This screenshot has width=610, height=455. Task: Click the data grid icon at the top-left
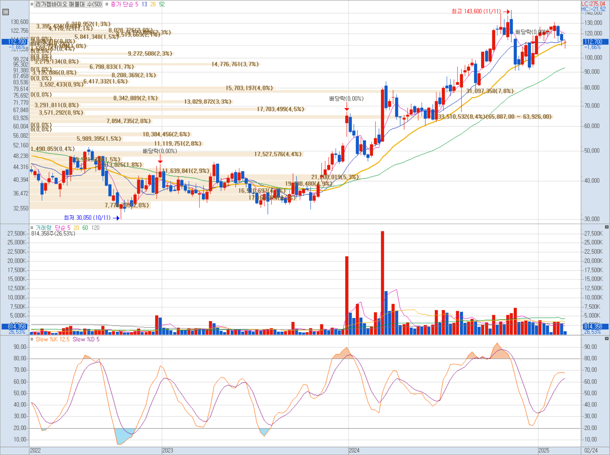(x=6, y=12)
